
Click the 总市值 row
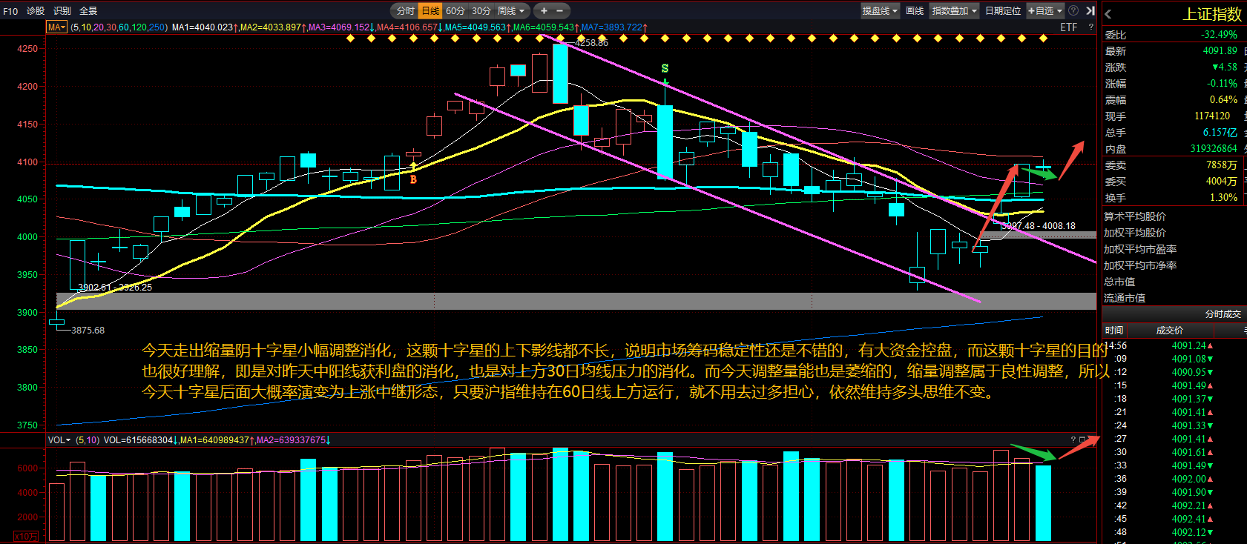point(1119,282)
